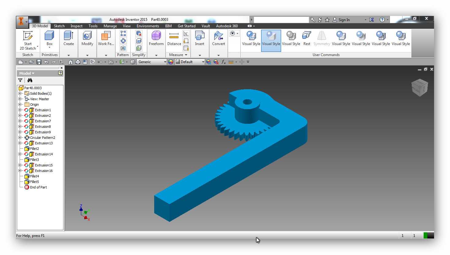Screen dimensions: 450x255
Task: Click the appearance color wheel icon
Action: pos(171,62)
